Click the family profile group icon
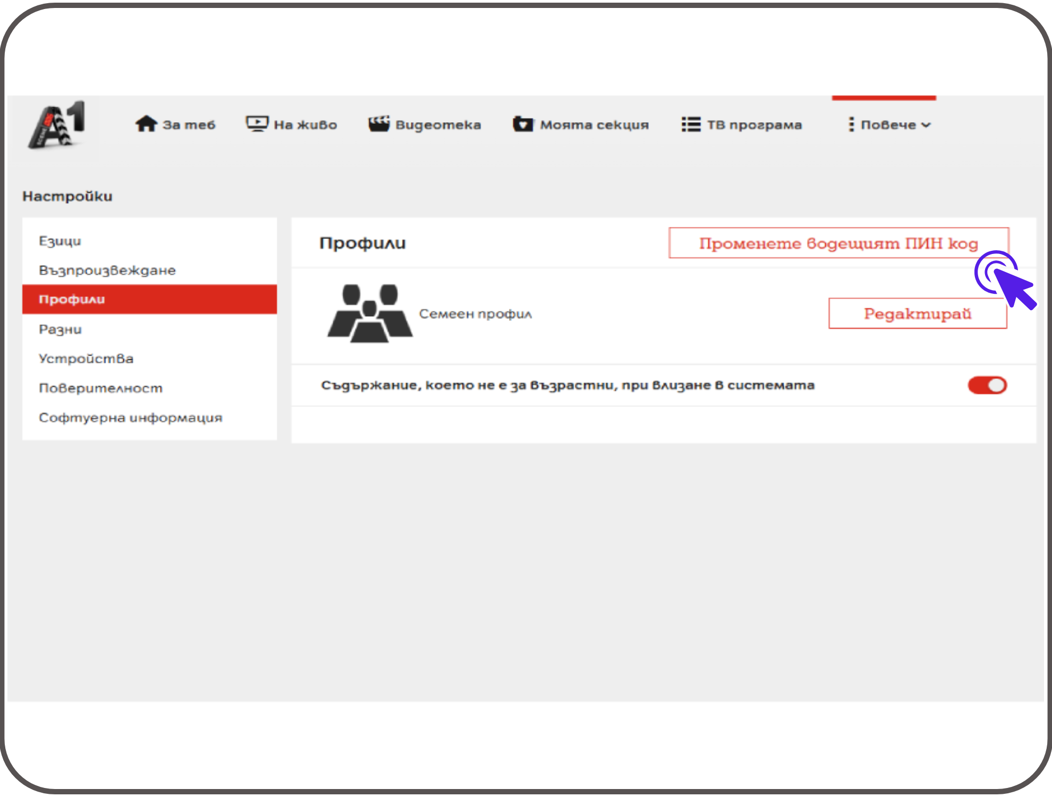 coord(370,313)
